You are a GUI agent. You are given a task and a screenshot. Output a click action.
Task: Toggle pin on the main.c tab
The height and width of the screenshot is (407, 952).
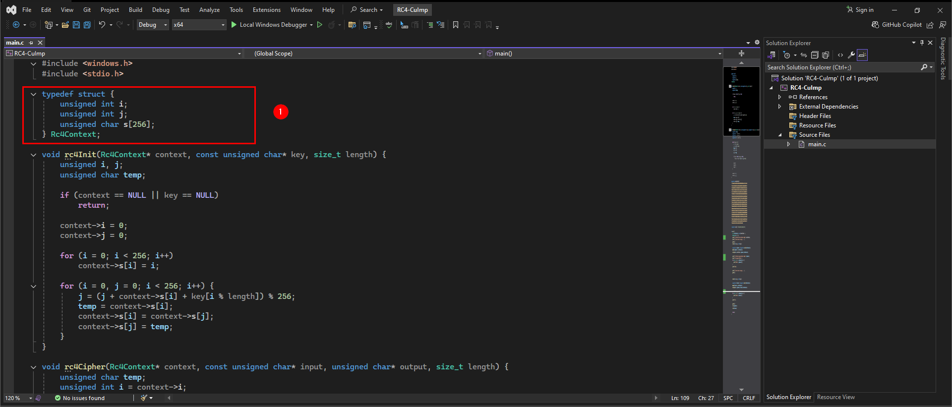point(31,43)
